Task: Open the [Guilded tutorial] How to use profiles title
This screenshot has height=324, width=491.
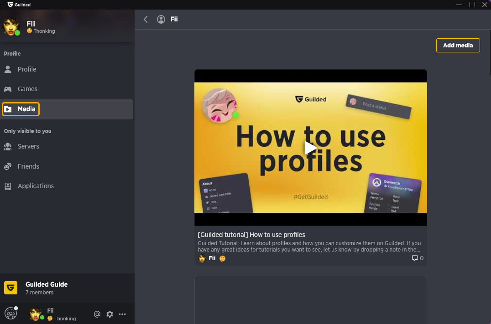Action: pyautogui.click(x=251, y=235)
